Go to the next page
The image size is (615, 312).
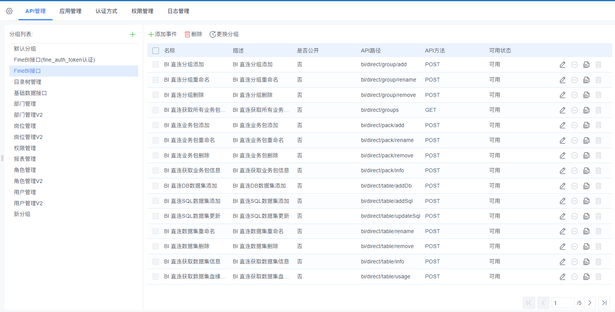point(590,303)
